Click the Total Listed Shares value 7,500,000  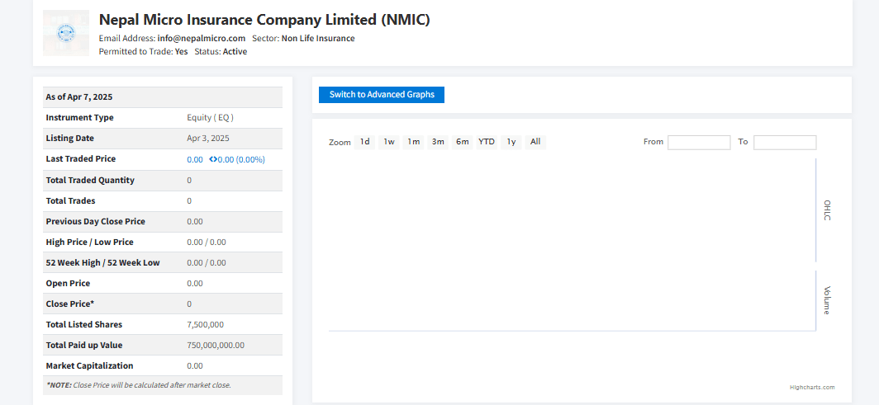click(206, 324)
